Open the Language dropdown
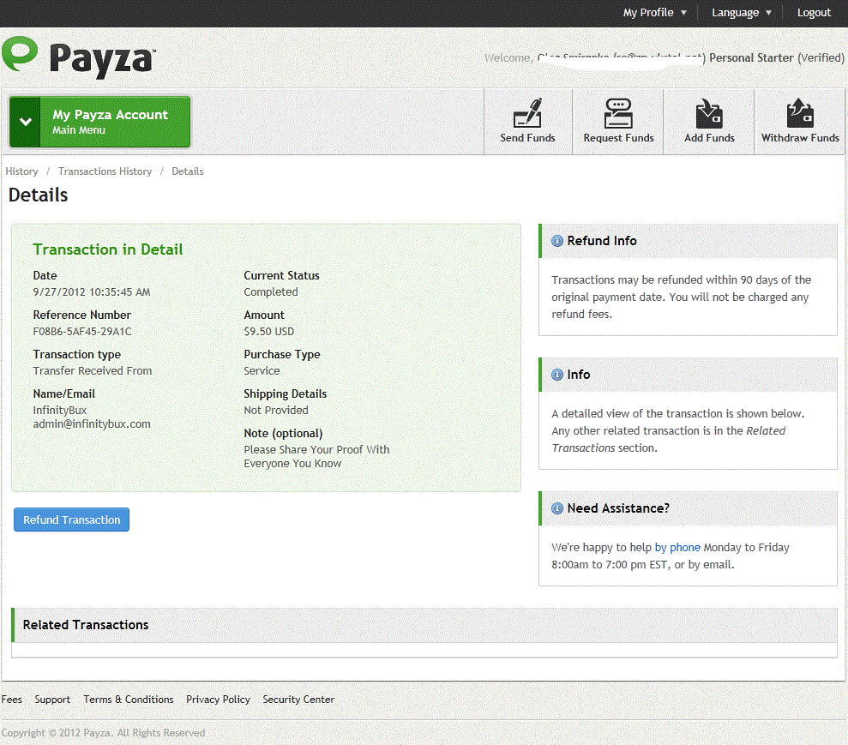The height and width of the screenshot is (745, 848). 741,13
